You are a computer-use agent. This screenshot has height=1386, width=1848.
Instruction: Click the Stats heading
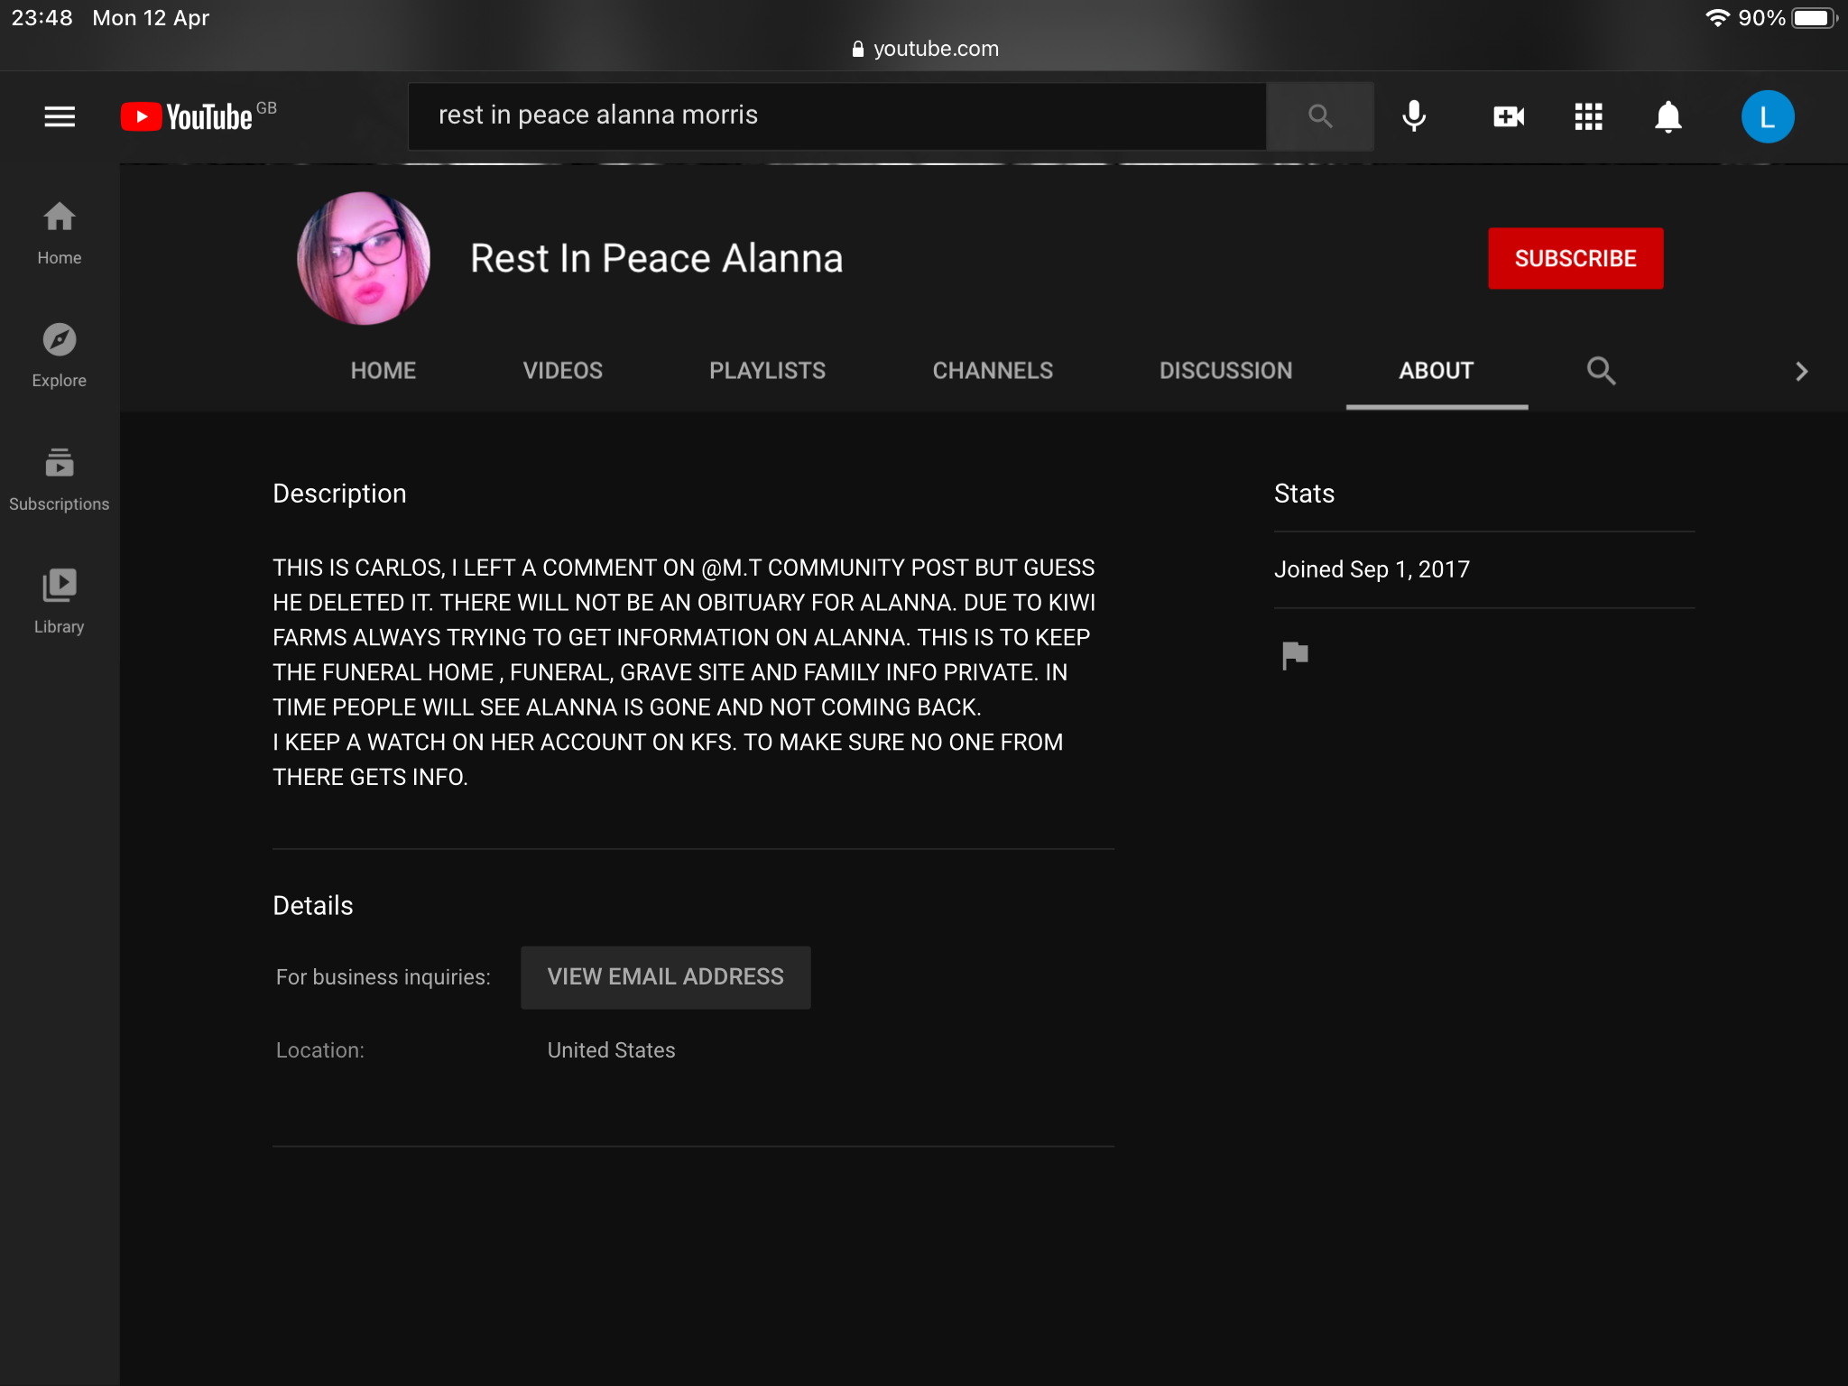tap(1304, 494)
